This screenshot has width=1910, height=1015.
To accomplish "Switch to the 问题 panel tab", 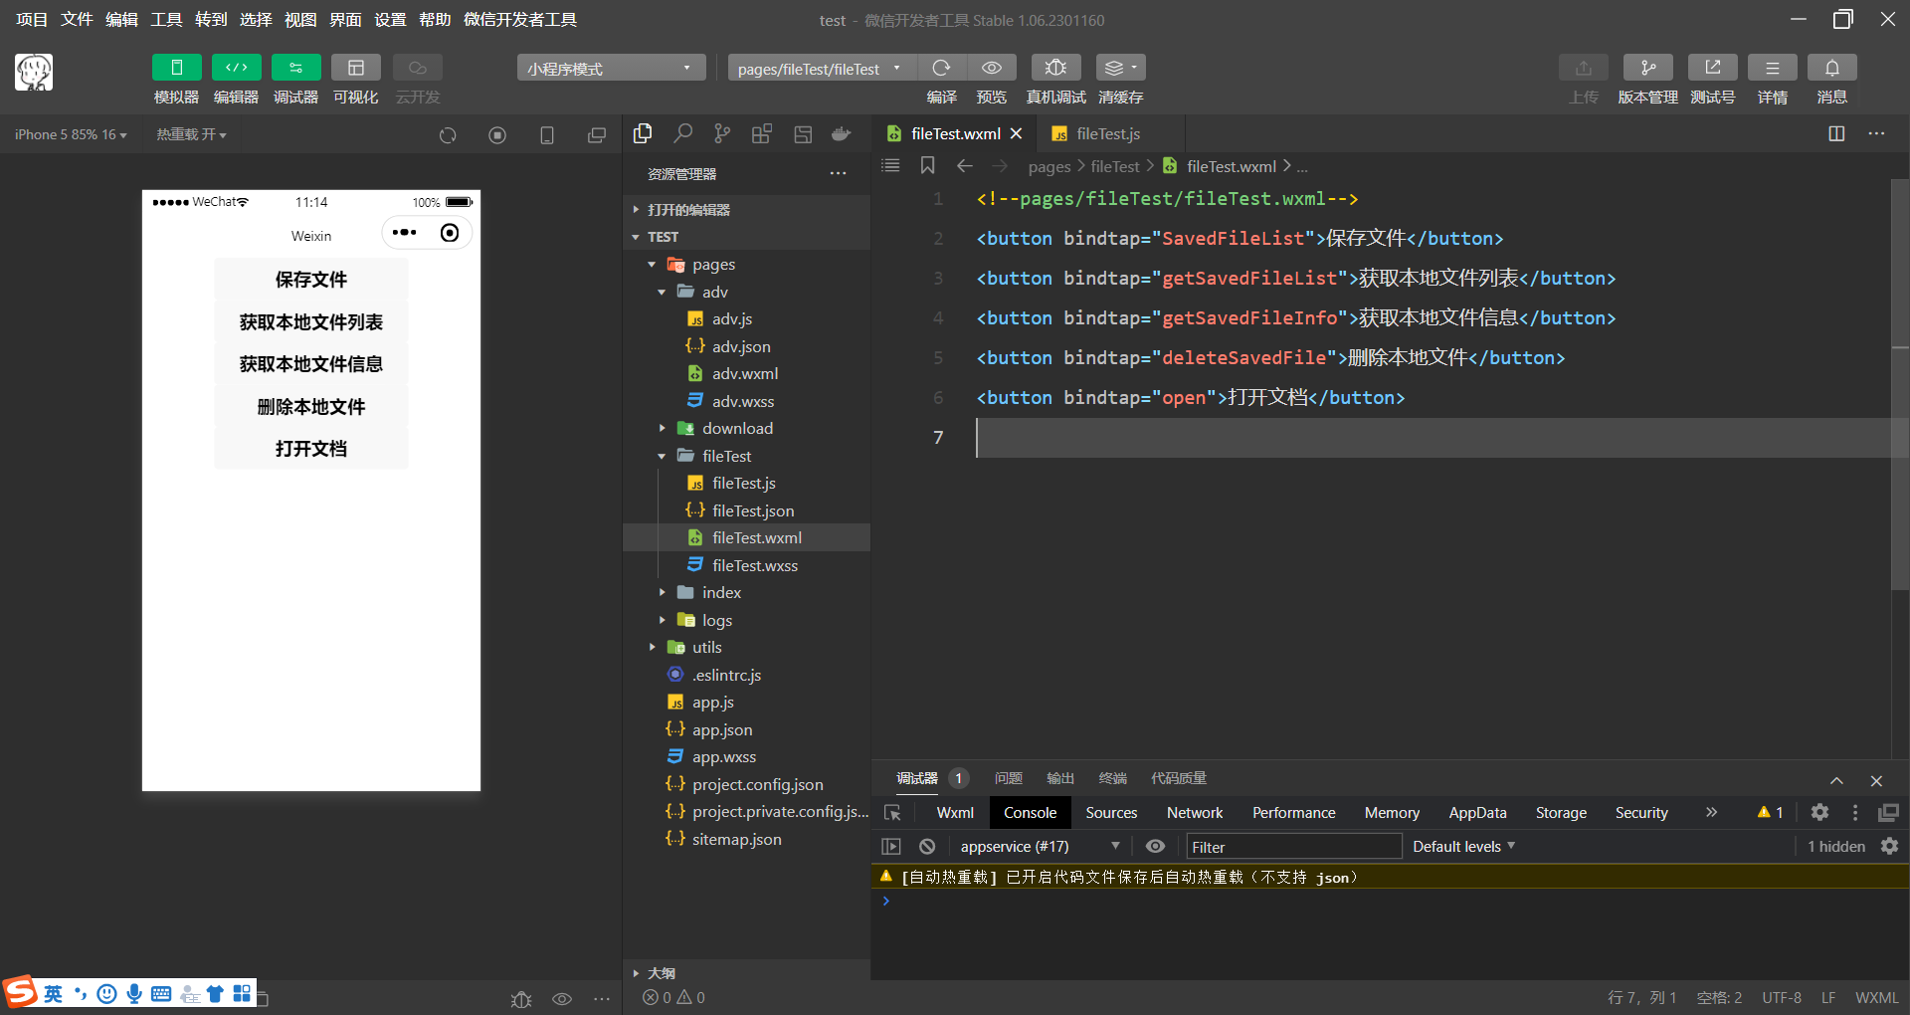I will tap(1009, 778).
